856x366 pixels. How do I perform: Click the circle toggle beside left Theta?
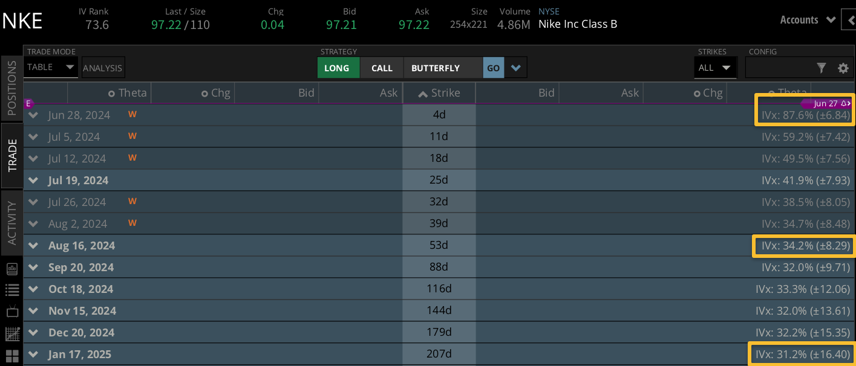click(111, 93)
